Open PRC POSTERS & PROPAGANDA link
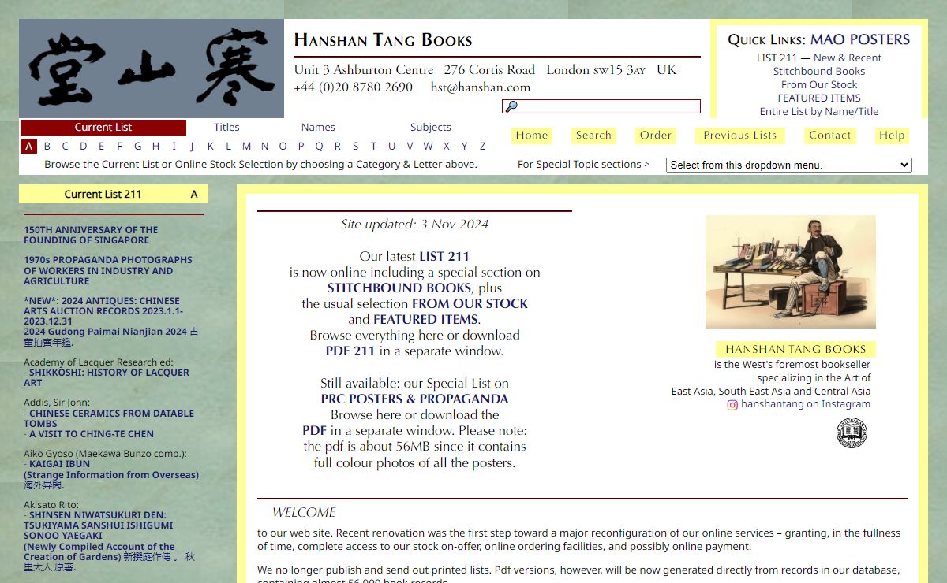Viewport: 947px width, 583px height. 414,399
